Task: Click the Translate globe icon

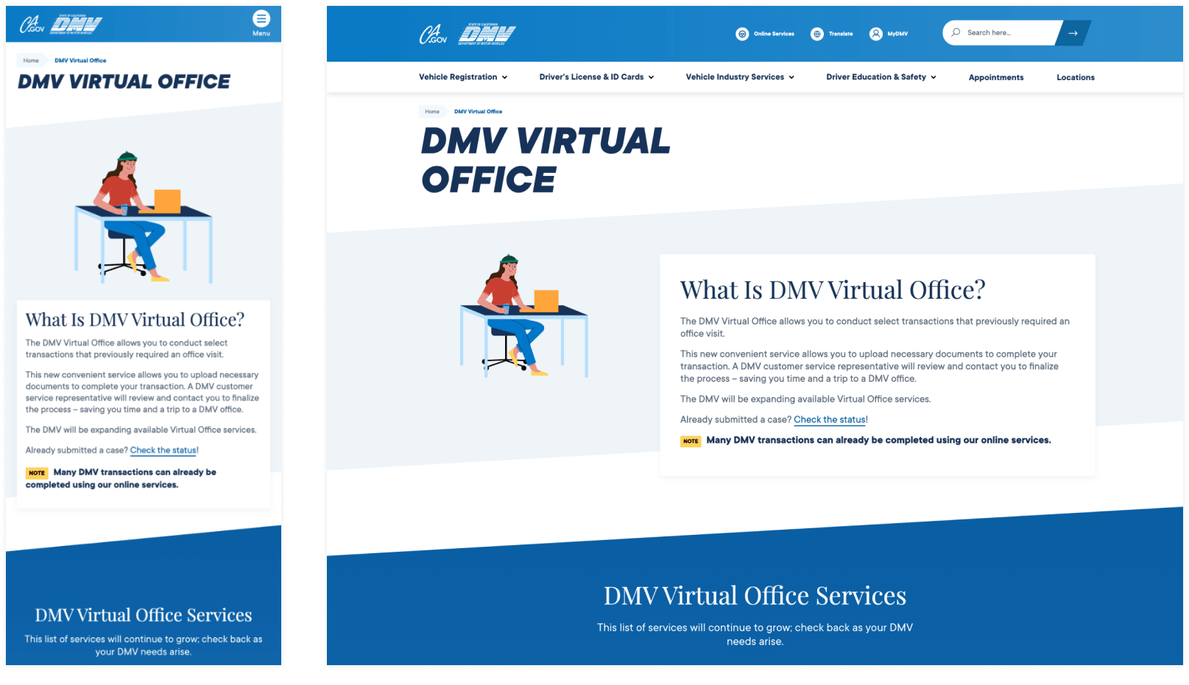Action: [816, 34]
